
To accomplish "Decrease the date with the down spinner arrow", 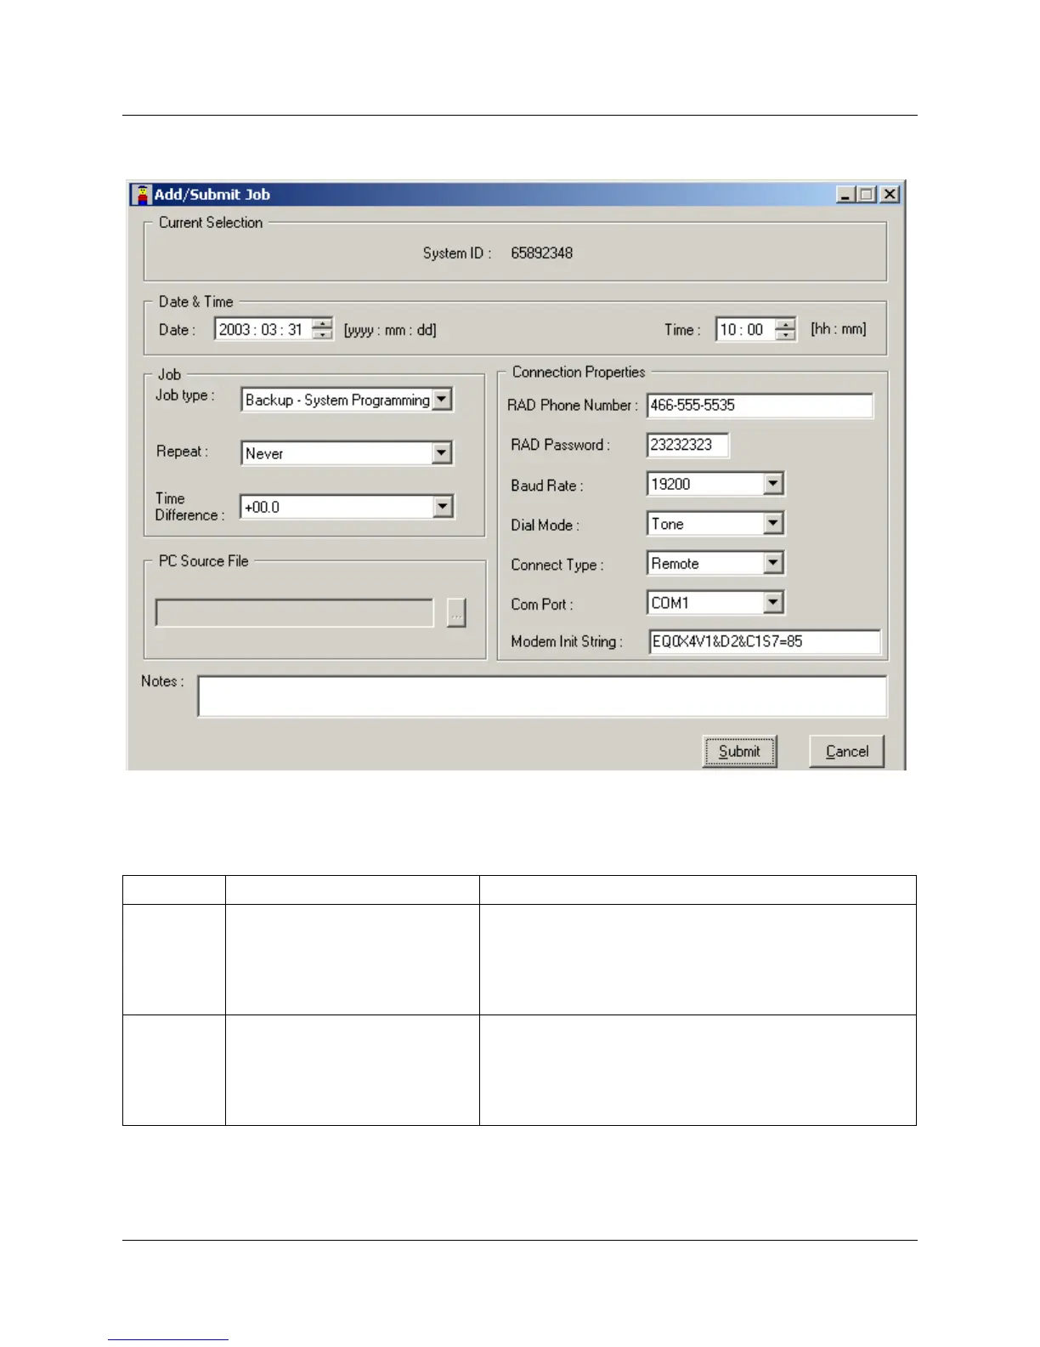I will 322,334.
